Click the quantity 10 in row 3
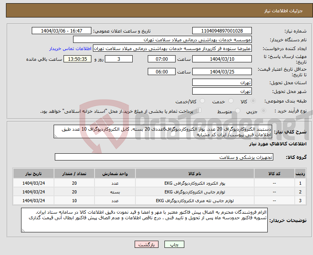 (x=74, y=201)
